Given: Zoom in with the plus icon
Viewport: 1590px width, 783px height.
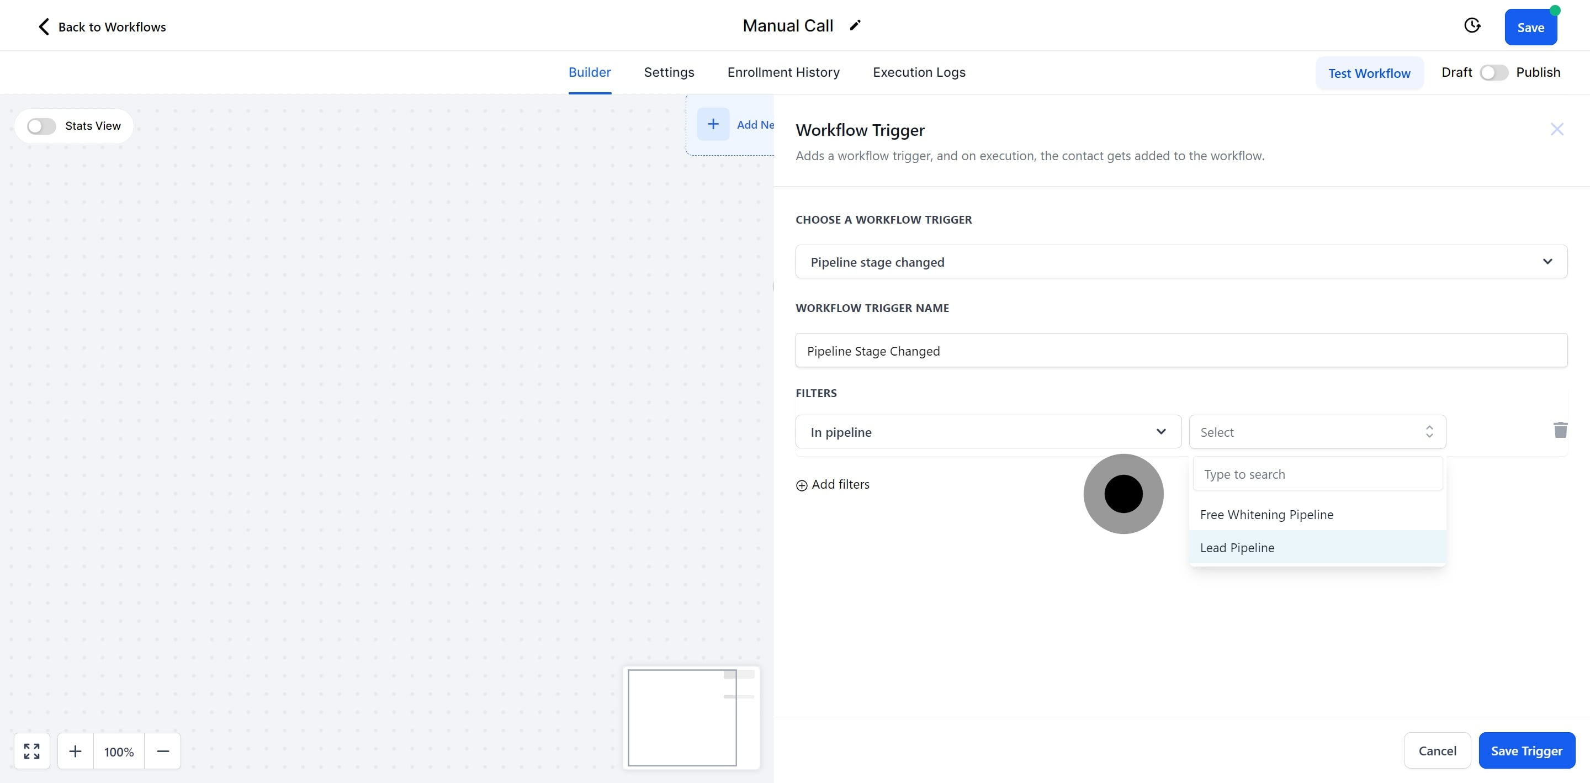Looking at the screenshot, I should point(75,751).
